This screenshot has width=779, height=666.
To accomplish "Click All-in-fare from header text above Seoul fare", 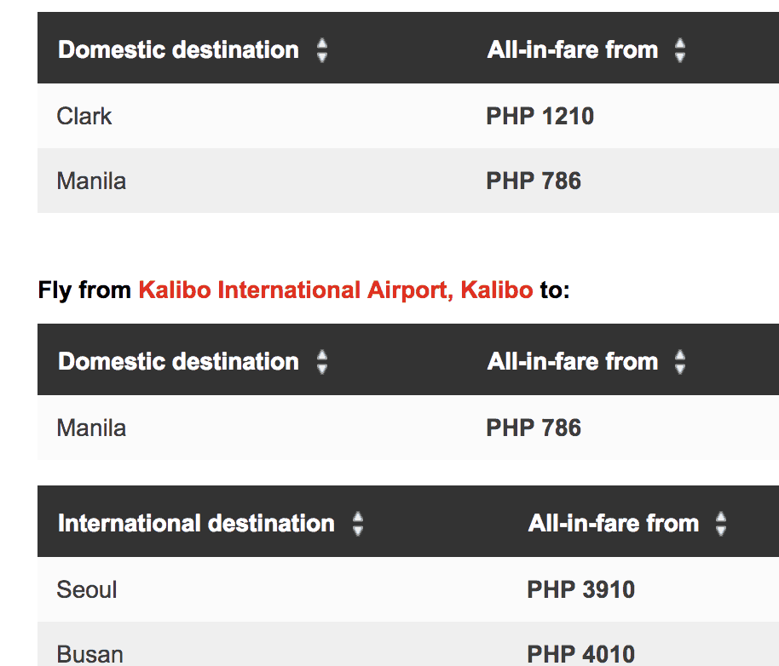I will coord(613,523).
